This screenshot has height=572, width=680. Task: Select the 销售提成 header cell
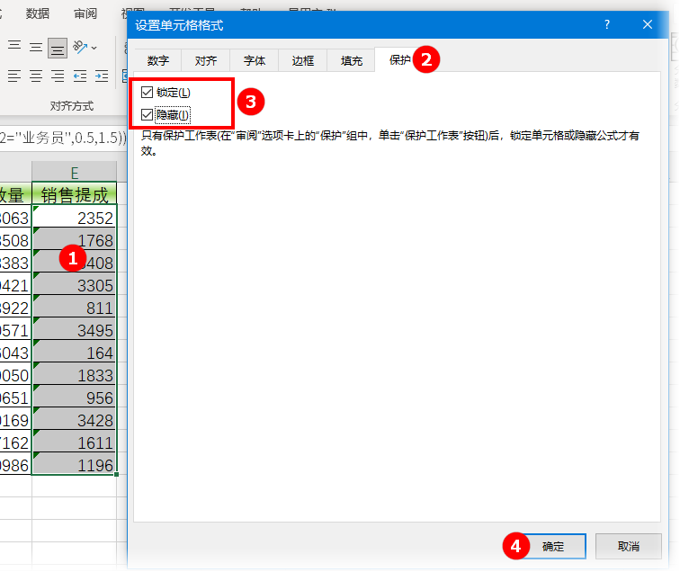(x=74, y=194)
